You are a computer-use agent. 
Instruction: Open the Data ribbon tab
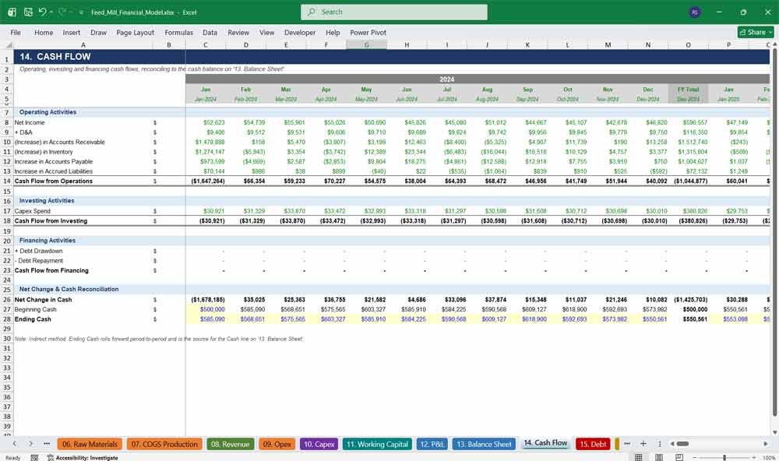coord(210,32)
